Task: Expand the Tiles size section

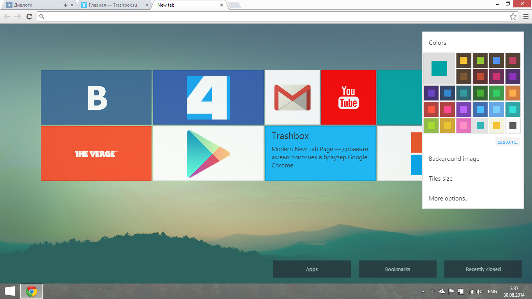Action: click(x=440, y=179)
